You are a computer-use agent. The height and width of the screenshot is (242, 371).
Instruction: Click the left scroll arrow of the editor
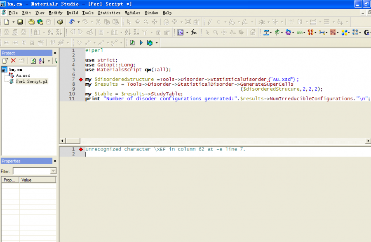[62, 141]
